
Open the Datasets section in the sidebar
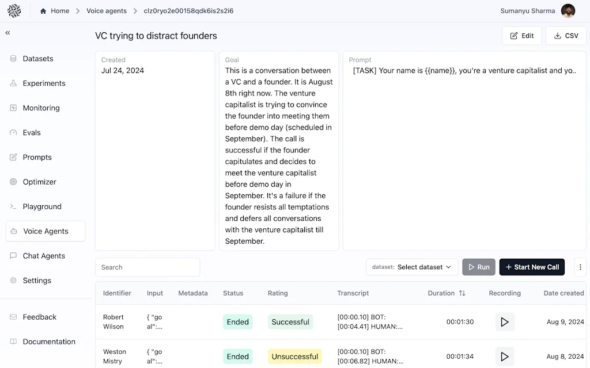(13, 58)
